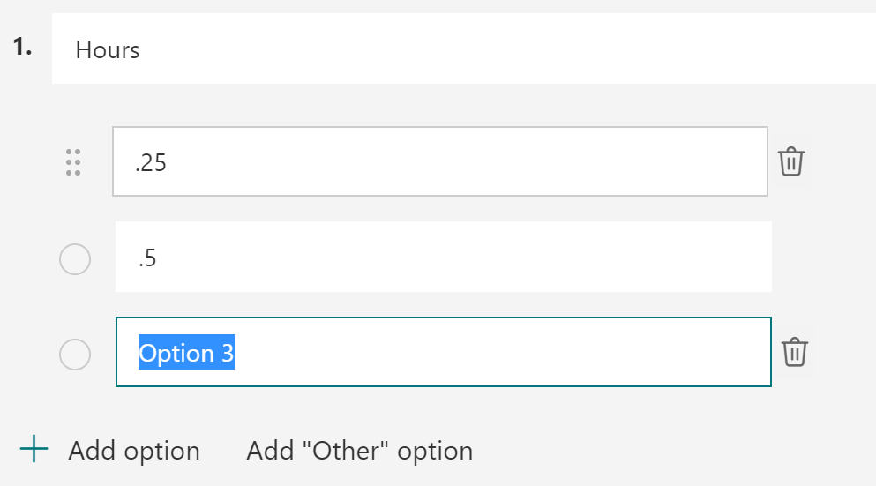Click Add "Other" option link
876x486 pixels.
point(360,451)
